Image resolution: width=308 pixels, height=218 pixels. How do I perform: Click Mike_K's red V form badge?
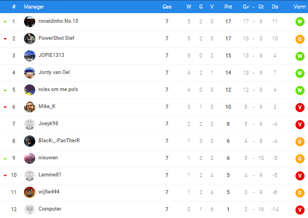click(x=300, y=108)
